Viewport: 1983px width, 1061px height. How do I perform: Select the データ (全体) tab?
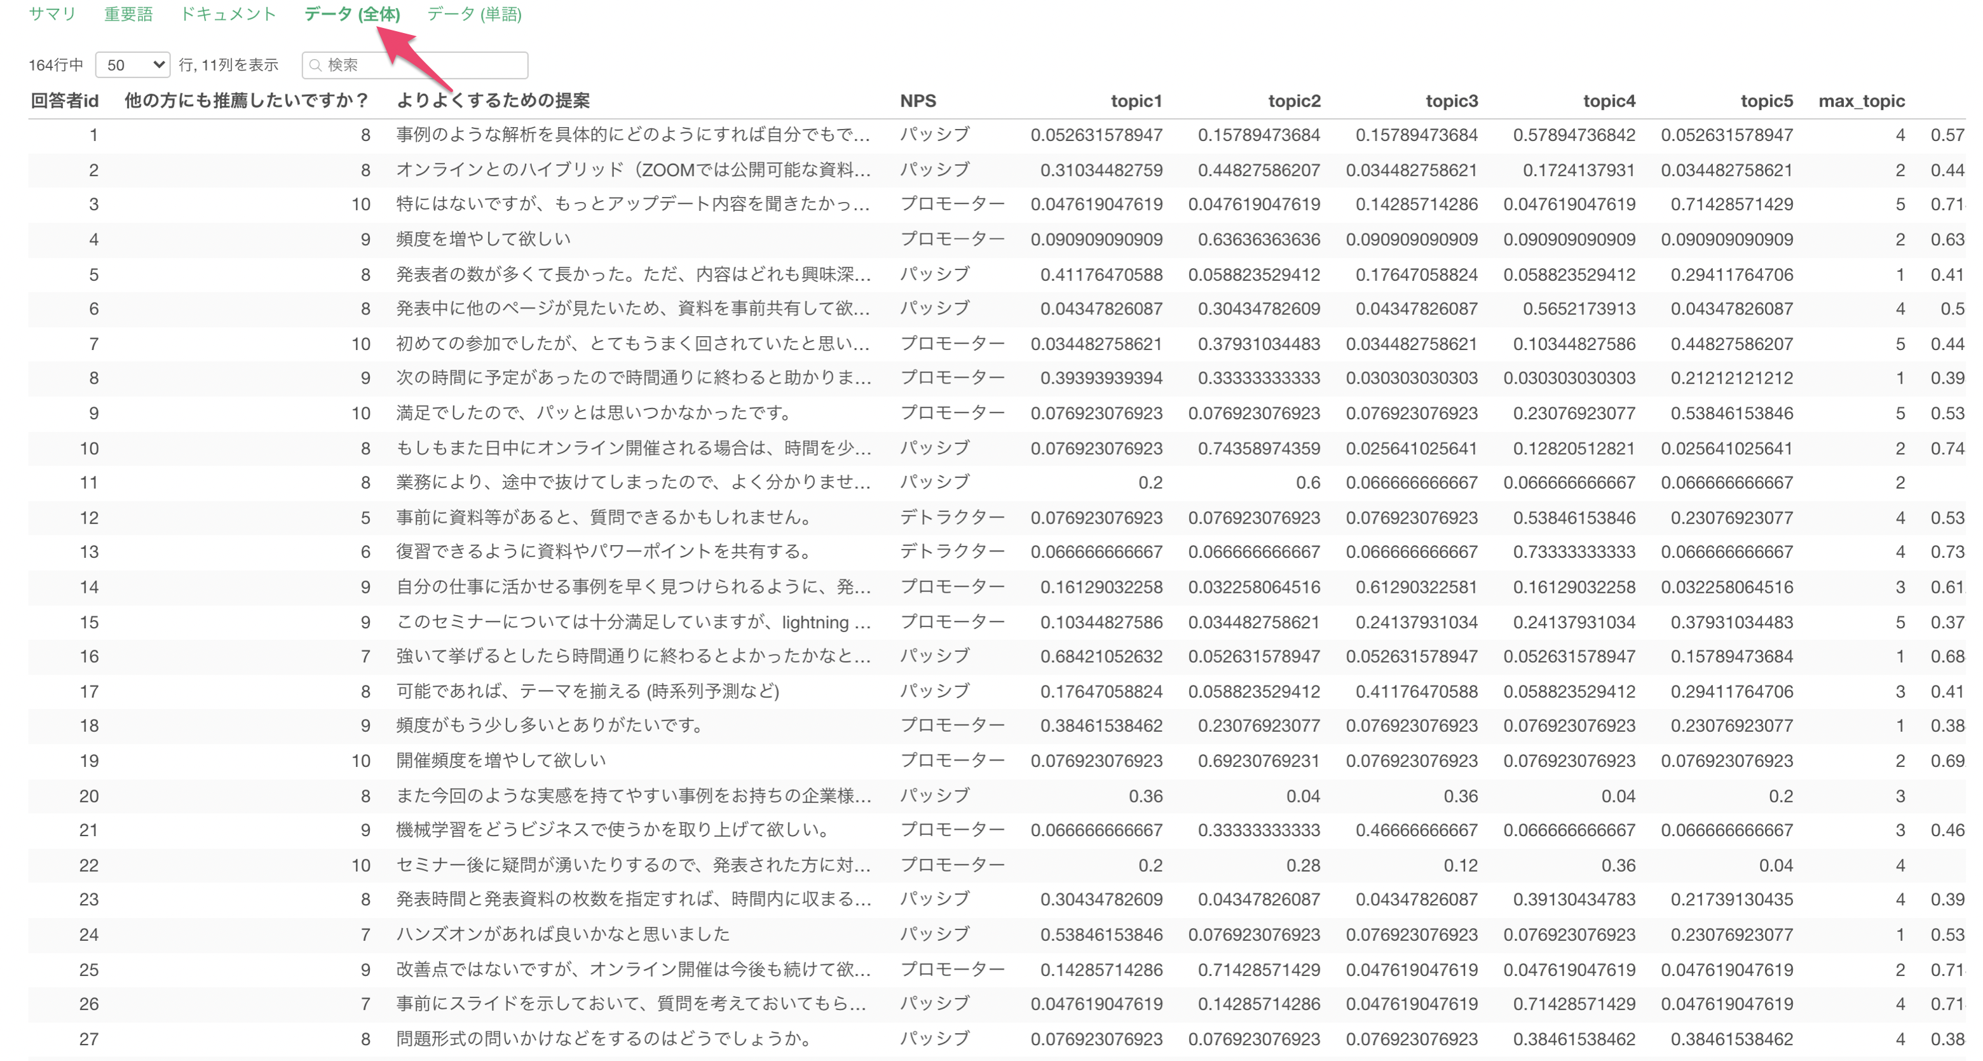352,14
